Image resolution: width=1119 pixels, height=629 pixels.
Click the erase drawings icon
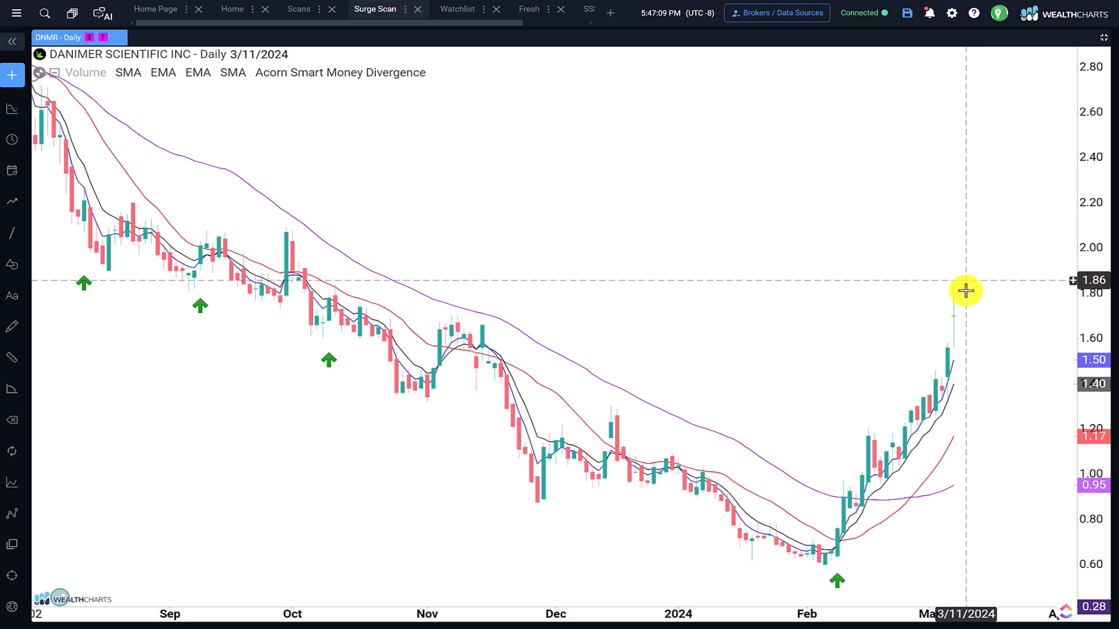(x=12, y=420)
